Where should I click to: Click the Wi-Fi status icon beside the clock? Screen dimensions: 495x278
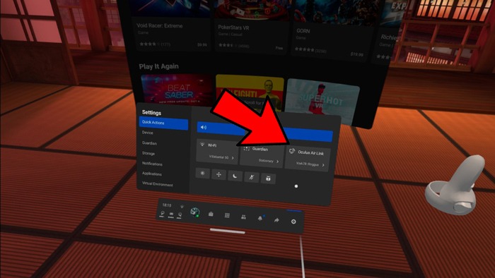pos(182,207)
